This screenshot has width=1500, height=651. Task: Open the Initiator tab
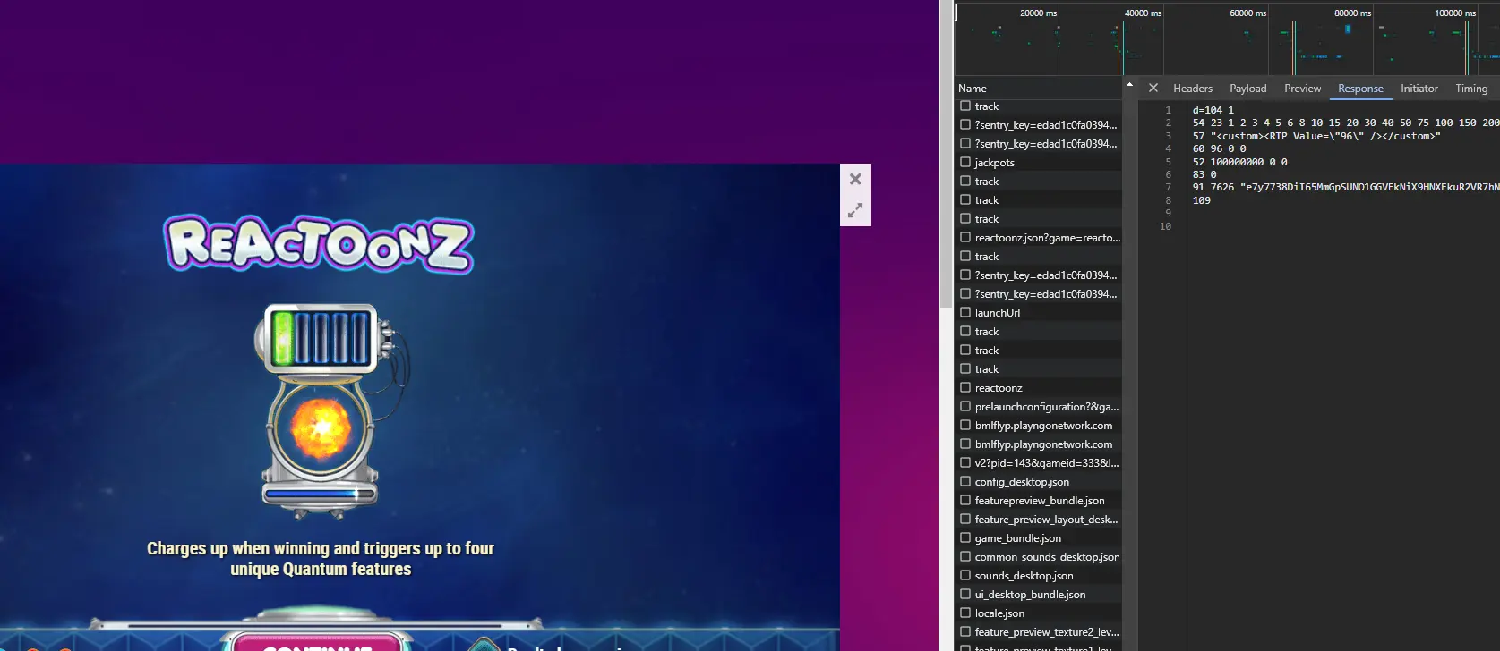[x=1419, y=89]
